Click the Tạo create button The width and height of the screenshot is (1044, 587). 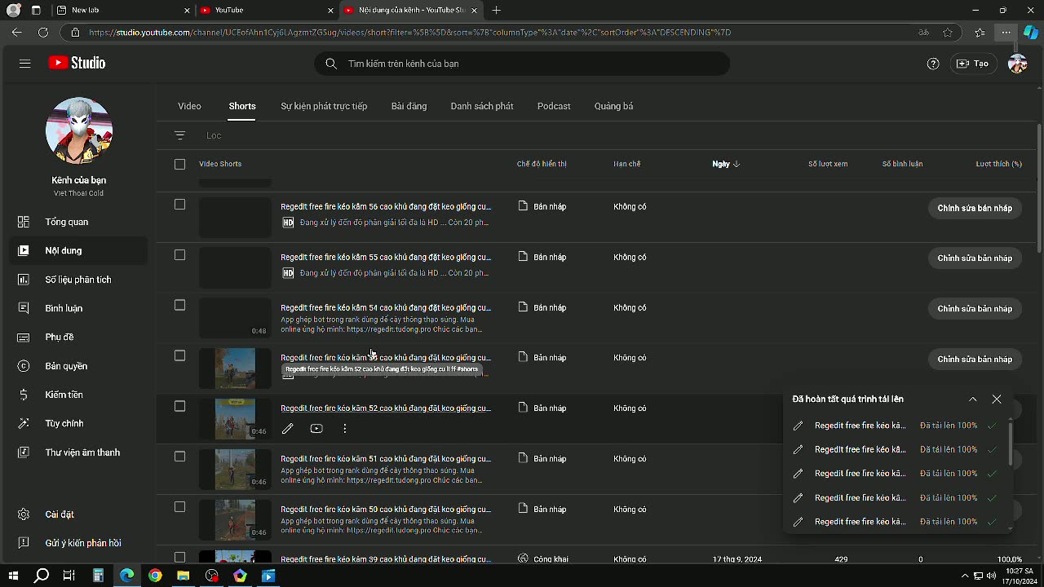coord(973,64)
